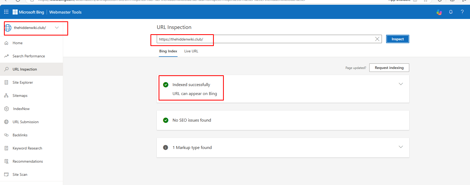470x185 pixels.
Task: Click the Backlinks chain icon
Action: pos(6,135)
